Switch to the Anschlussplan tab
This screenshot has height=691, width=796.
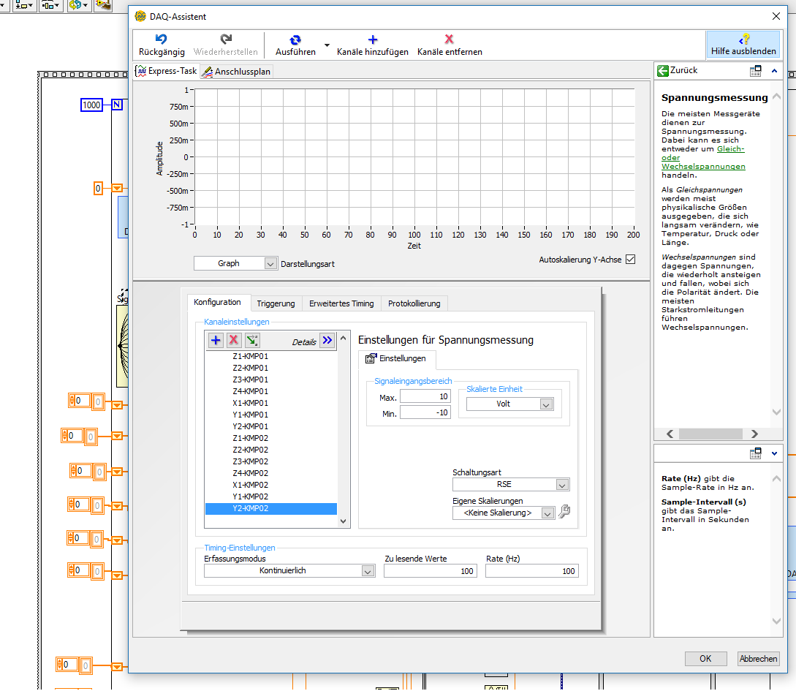click(236, 72)
